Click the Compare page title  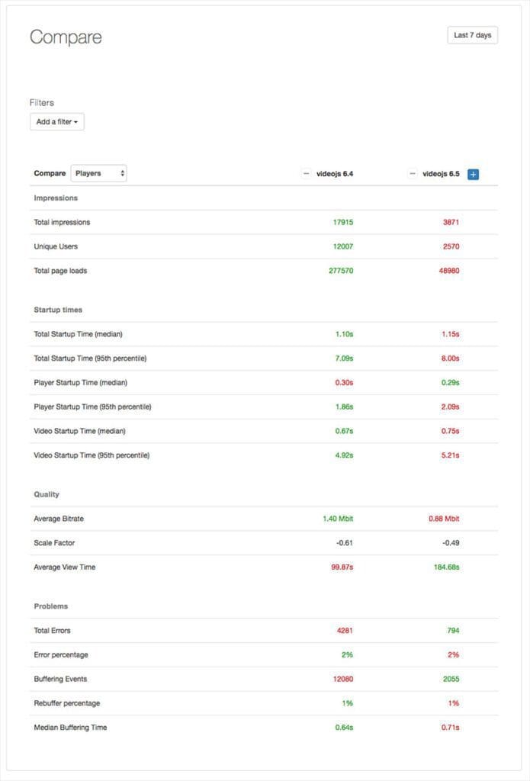click(x=66, y=36)
